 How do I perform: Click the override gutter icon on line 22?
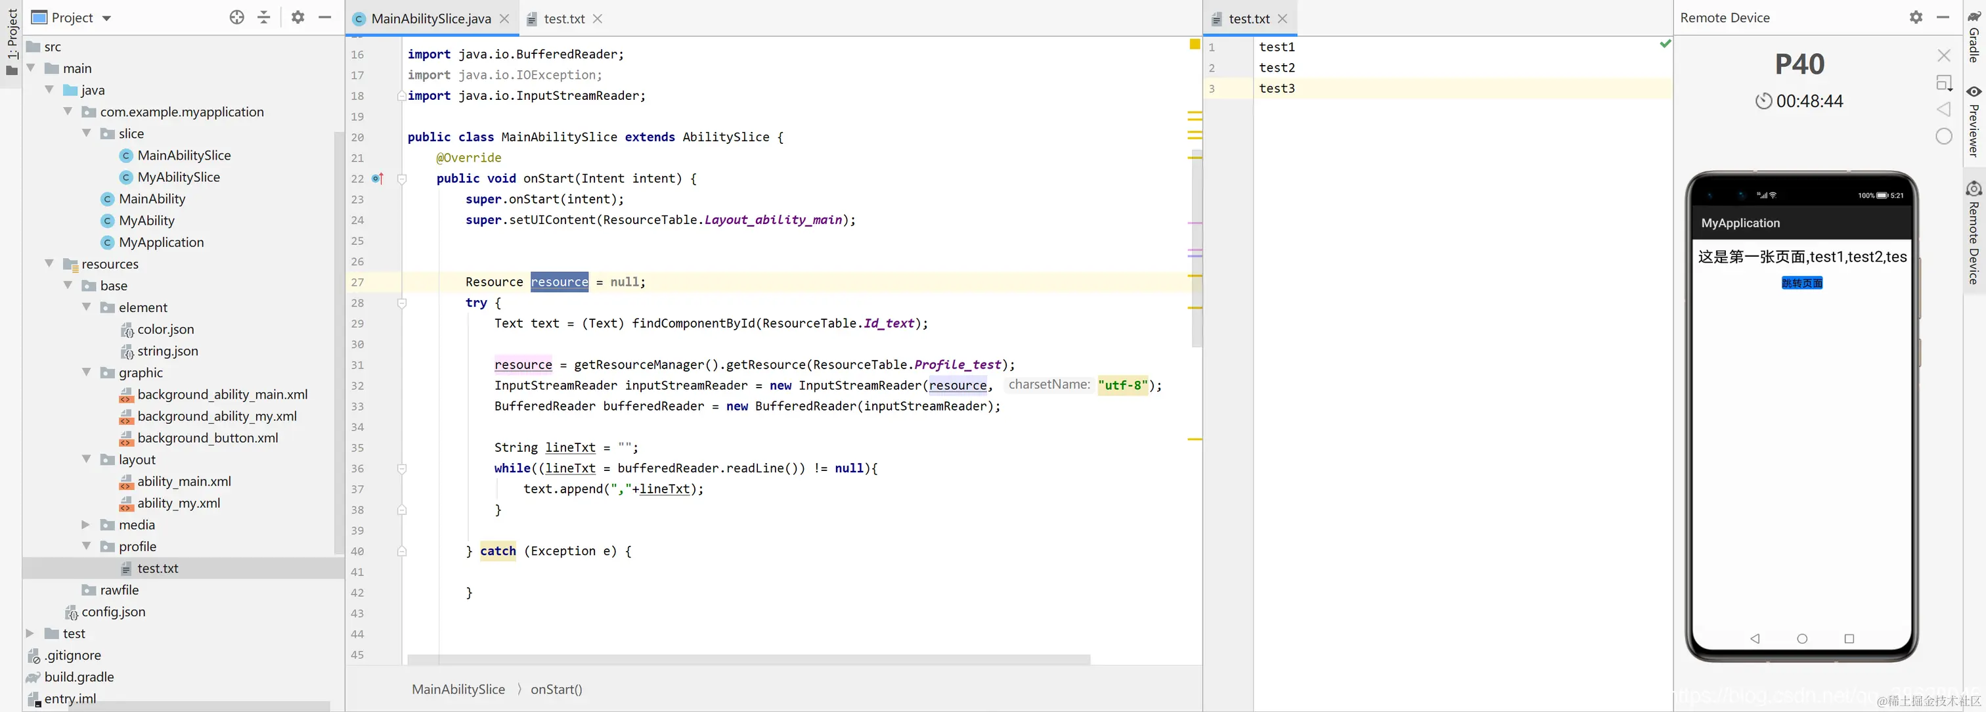[377, 178]
